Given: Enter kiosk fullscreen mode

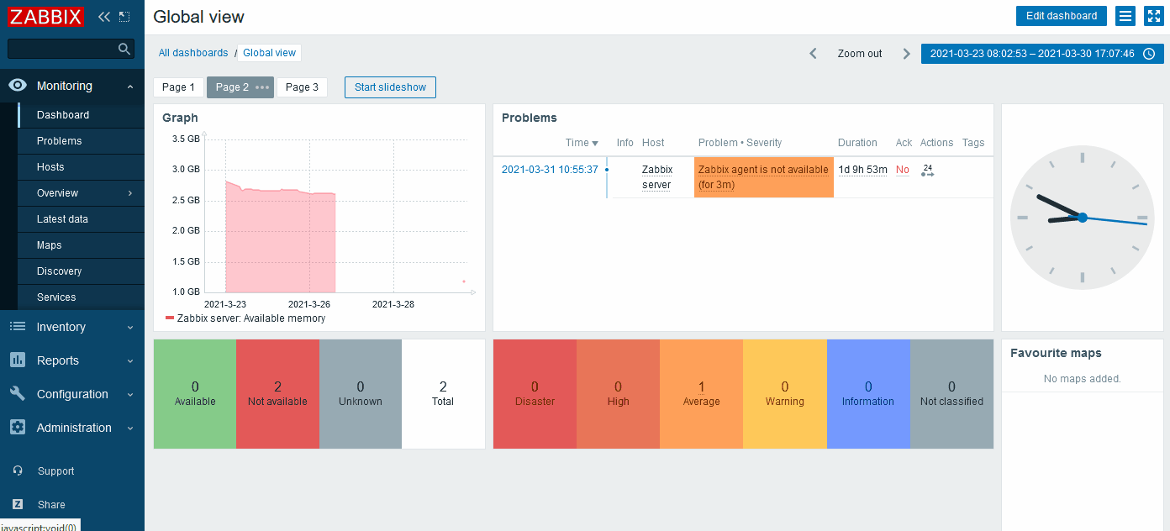Looking at the screenshot, I should tap(1153, 16).
